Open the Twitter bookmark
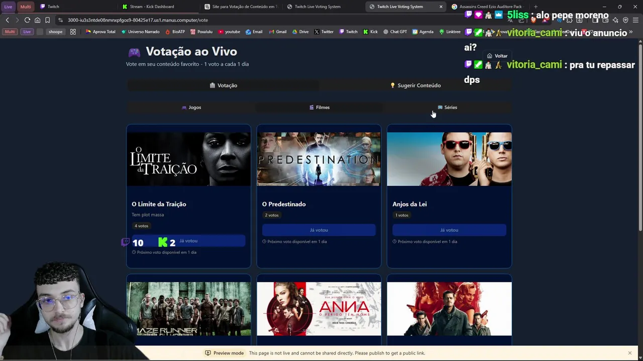The height and width of the screenshot is (361, 643). pyautogui.click(x=324, y=32)
